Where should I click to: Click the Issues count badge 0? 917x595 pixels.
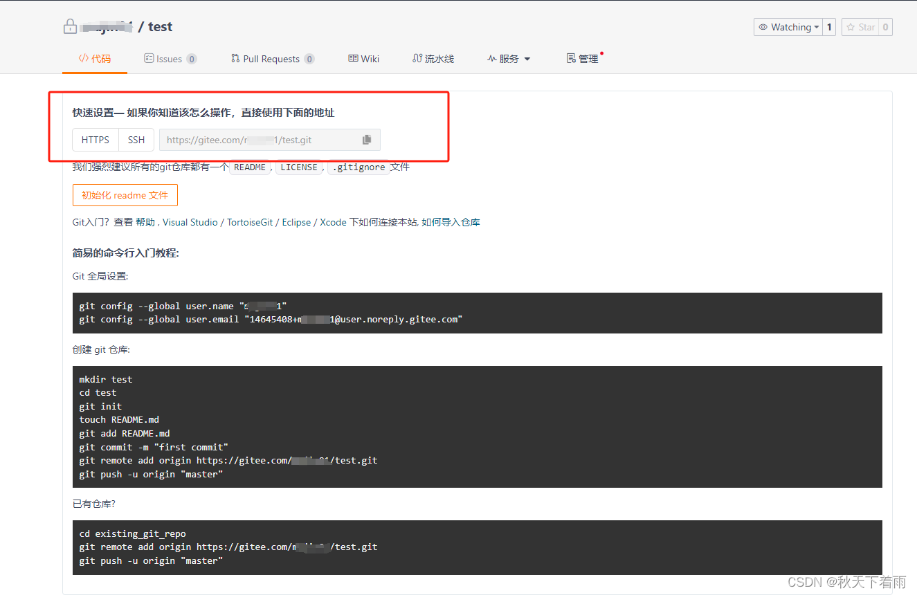pos(192,59)
